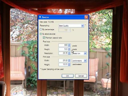The image size is (128, 96).
Task: Click the Resolution spinner arrows
Action: pos(69,53)
